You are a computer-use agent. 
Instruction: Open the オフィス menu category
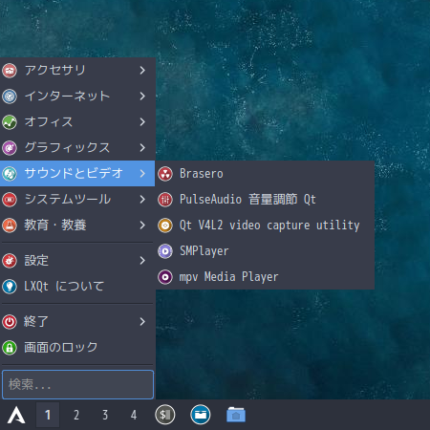pos(77,122)
